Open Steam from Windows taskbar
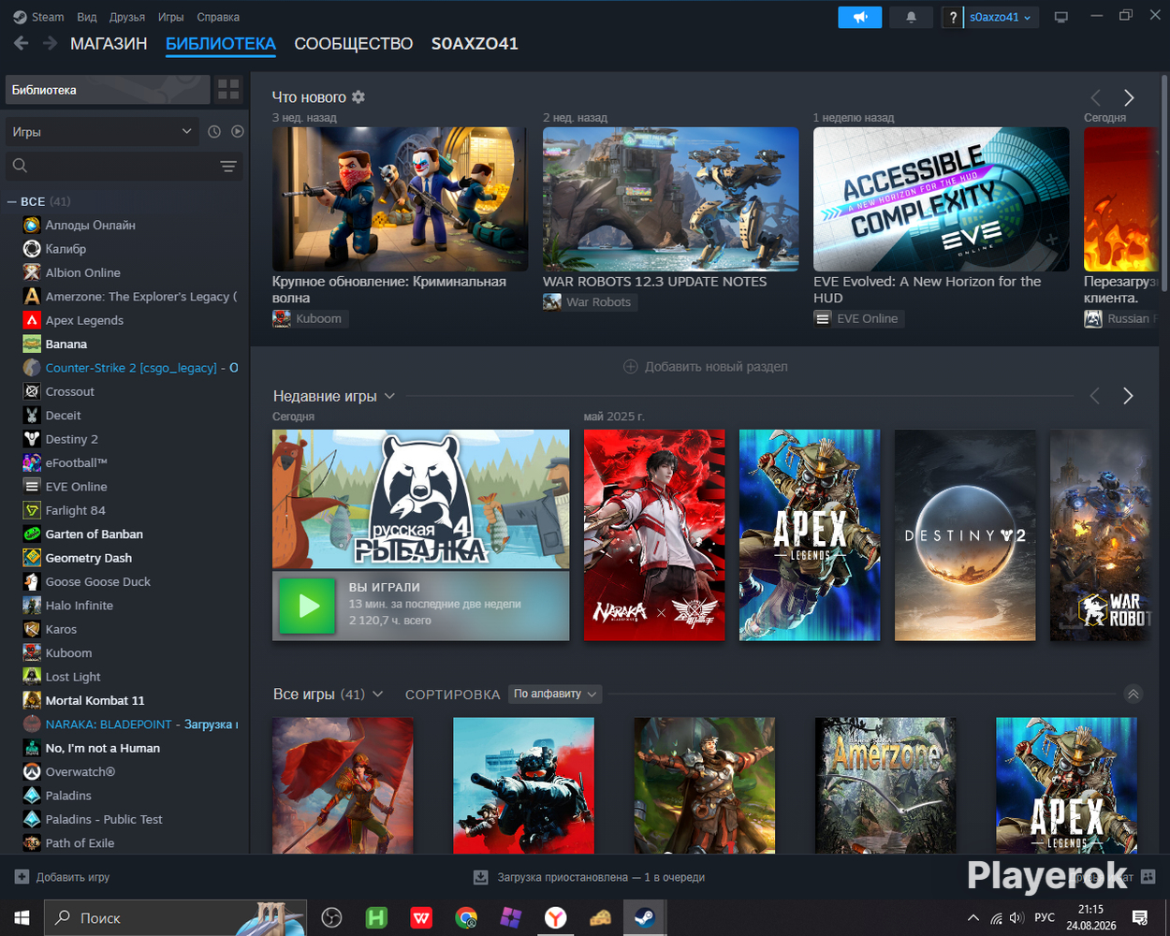 point(644,917)
